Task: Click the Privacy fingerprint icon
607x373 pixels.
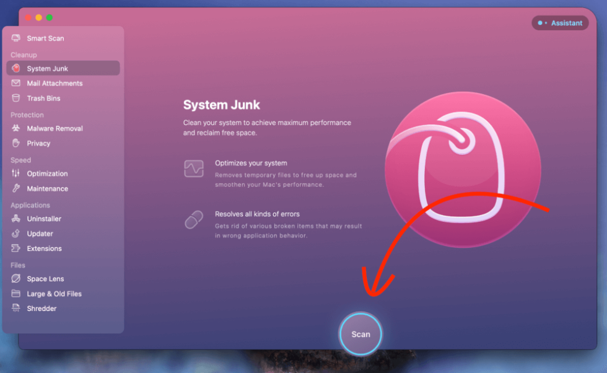Action: coord(15,143)
